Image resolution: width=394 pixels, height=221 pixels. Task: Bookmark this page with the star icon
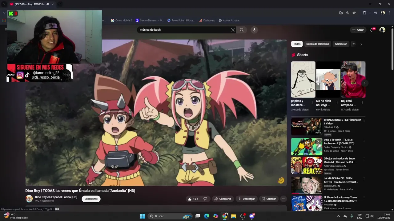click(x=354, y=13)
